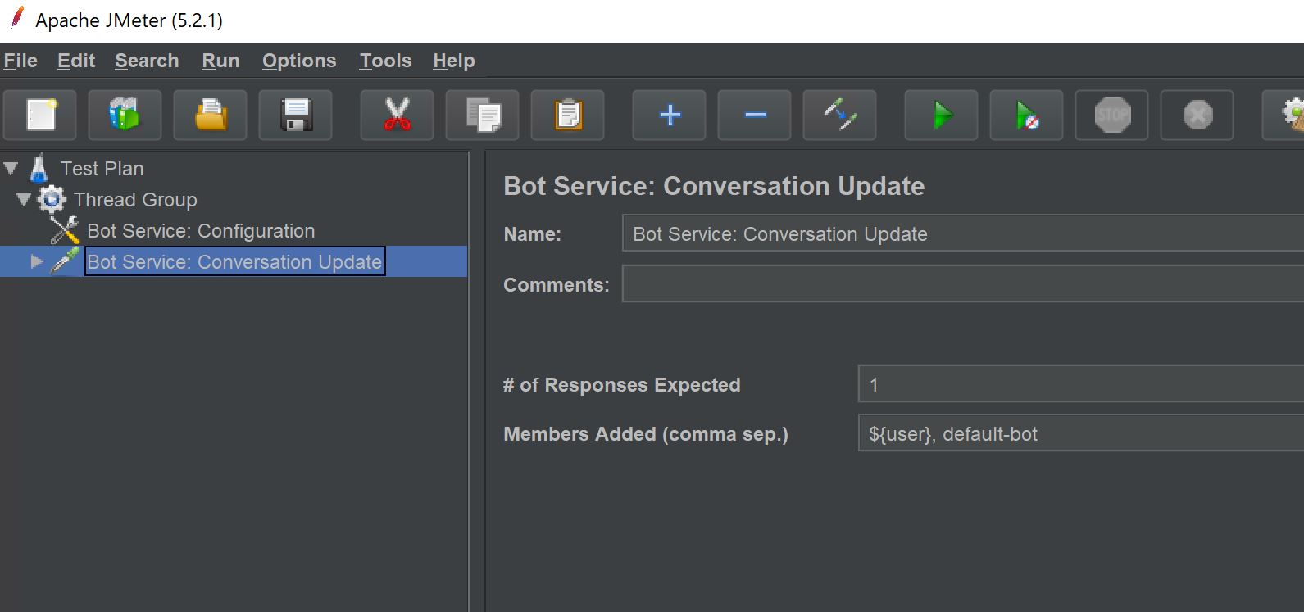Stop the running test
The width and height of the screenshot is (1304, 612).
pos(1112,116)
